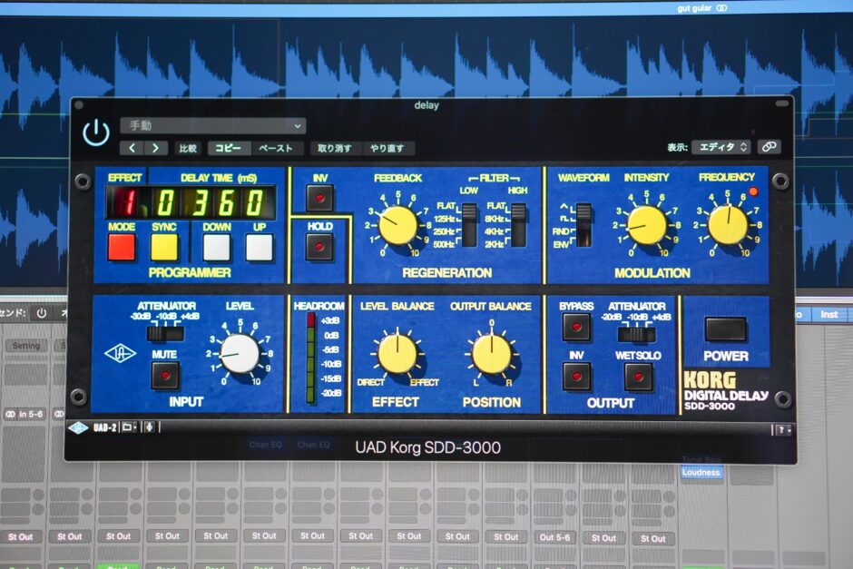
Task: Enable INV above the HOLD button
Action: (319, 195)
